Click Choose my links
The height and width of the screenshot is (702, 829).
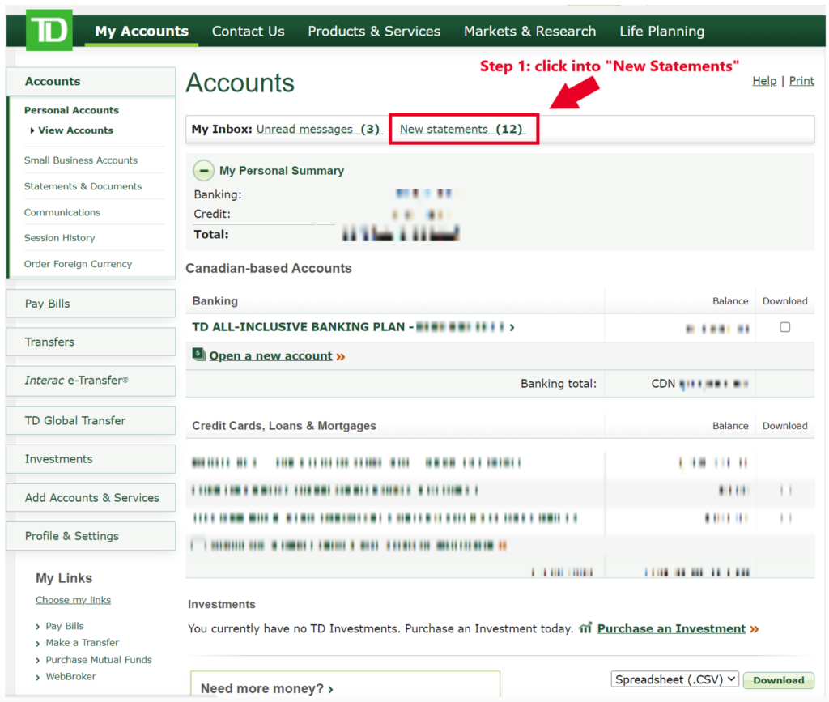pos(73,600)
